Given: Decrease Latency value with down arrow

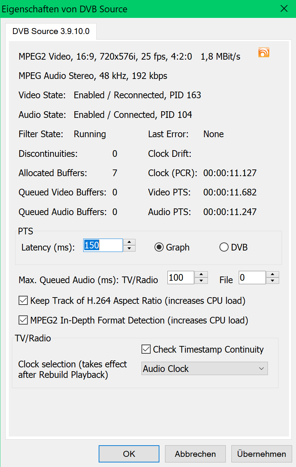Looking at the screenshot, I should point(130,248).
